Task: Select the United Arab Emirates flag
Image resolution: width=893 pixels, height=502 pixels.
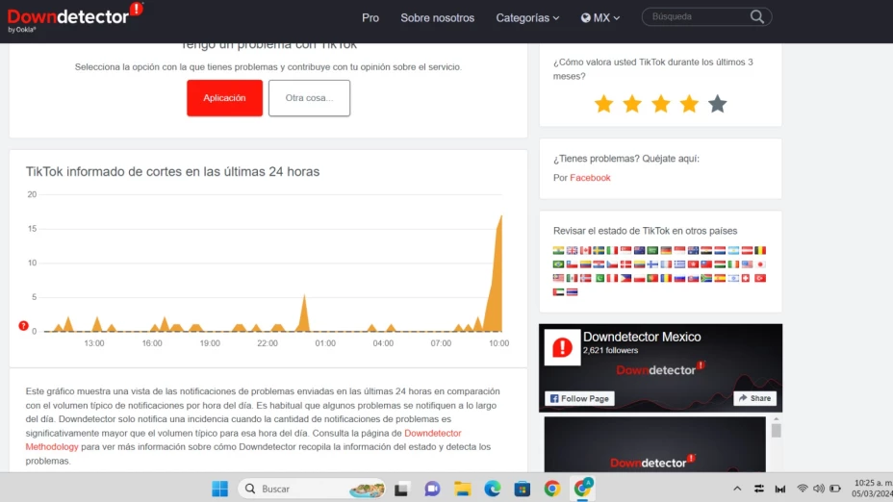Action: point(558,292)
